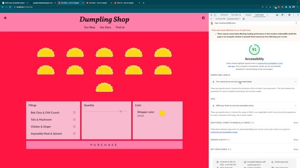This screenshot has width=300, height=168.
Task: Click the report URL text in Lighthouse
Action: (225, 23)
